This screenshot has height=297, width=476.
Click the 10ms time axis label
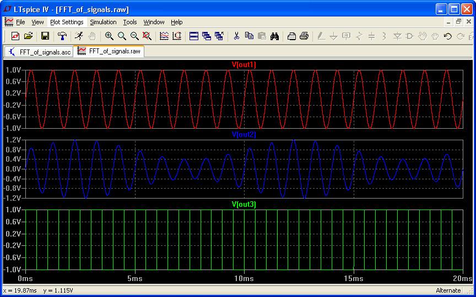(244, 278)
